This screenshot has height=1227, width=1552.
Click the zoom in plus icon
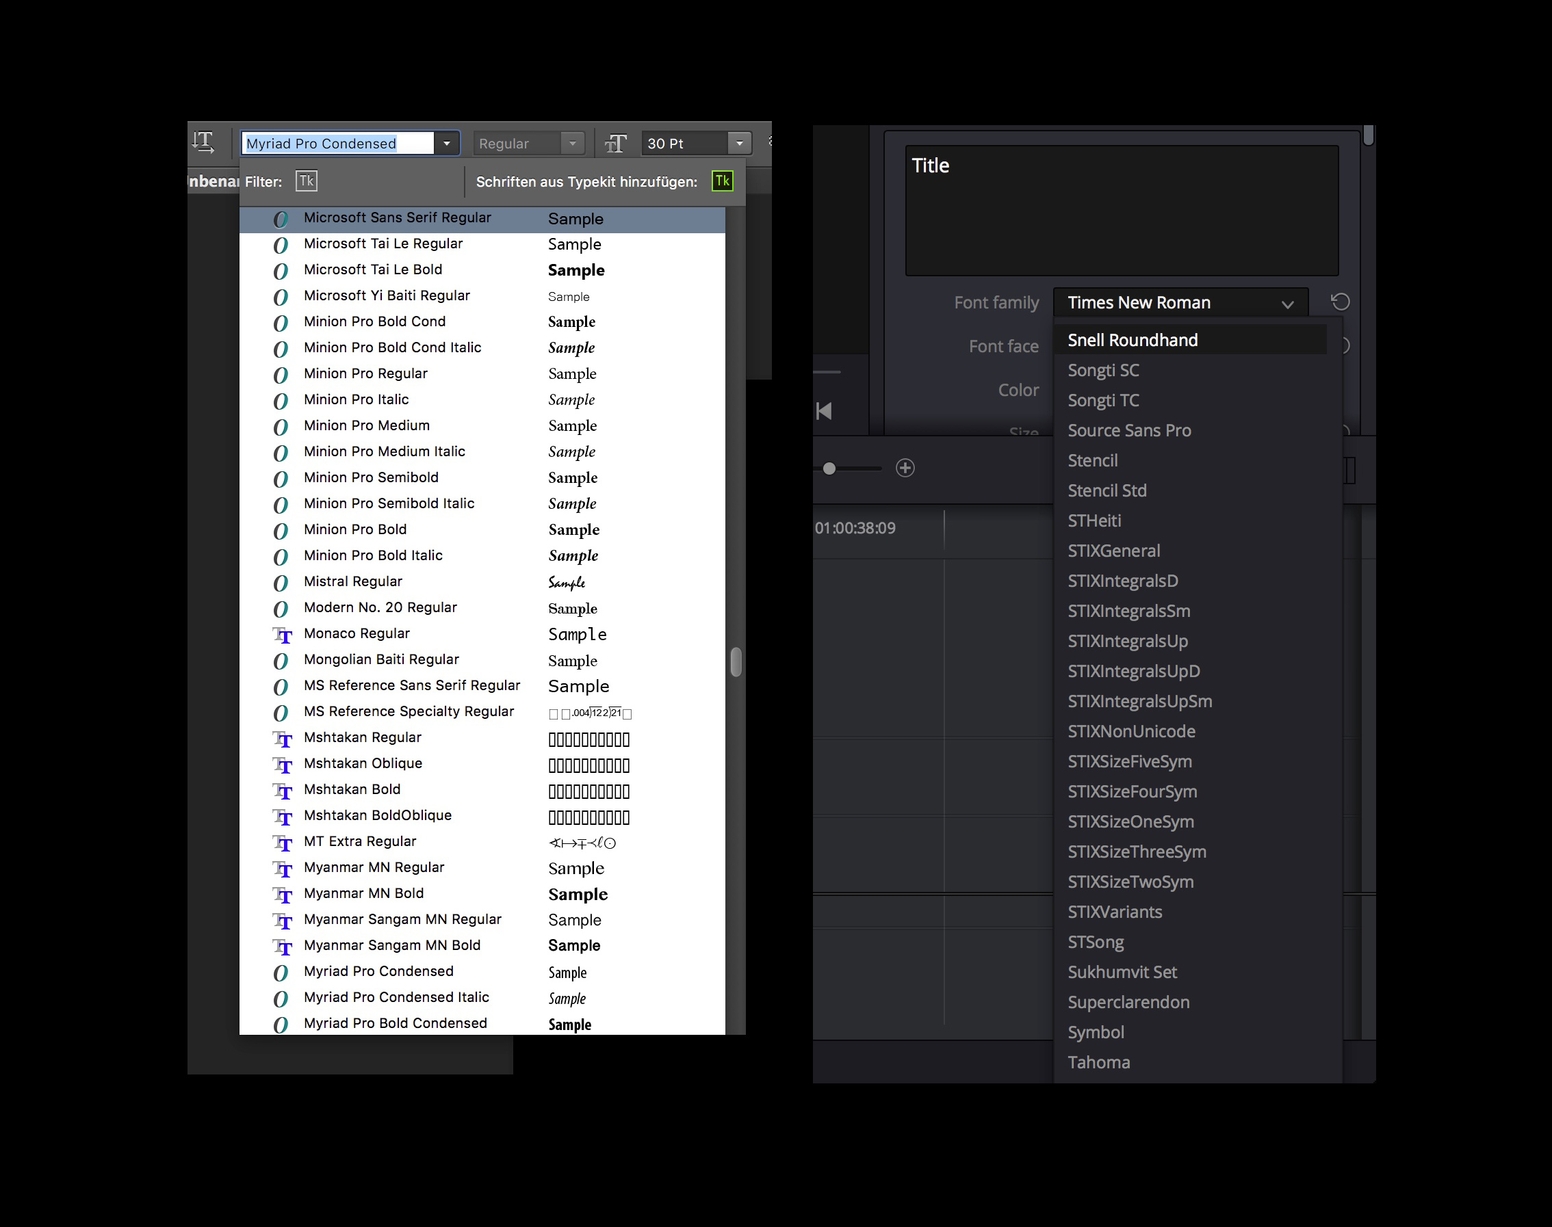click(905, 468)
